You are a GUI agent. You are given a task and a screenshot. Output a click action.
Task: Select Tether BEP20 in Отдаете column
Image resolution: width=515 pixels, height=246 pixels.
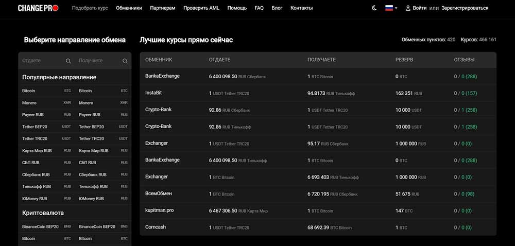coord(47,127)
